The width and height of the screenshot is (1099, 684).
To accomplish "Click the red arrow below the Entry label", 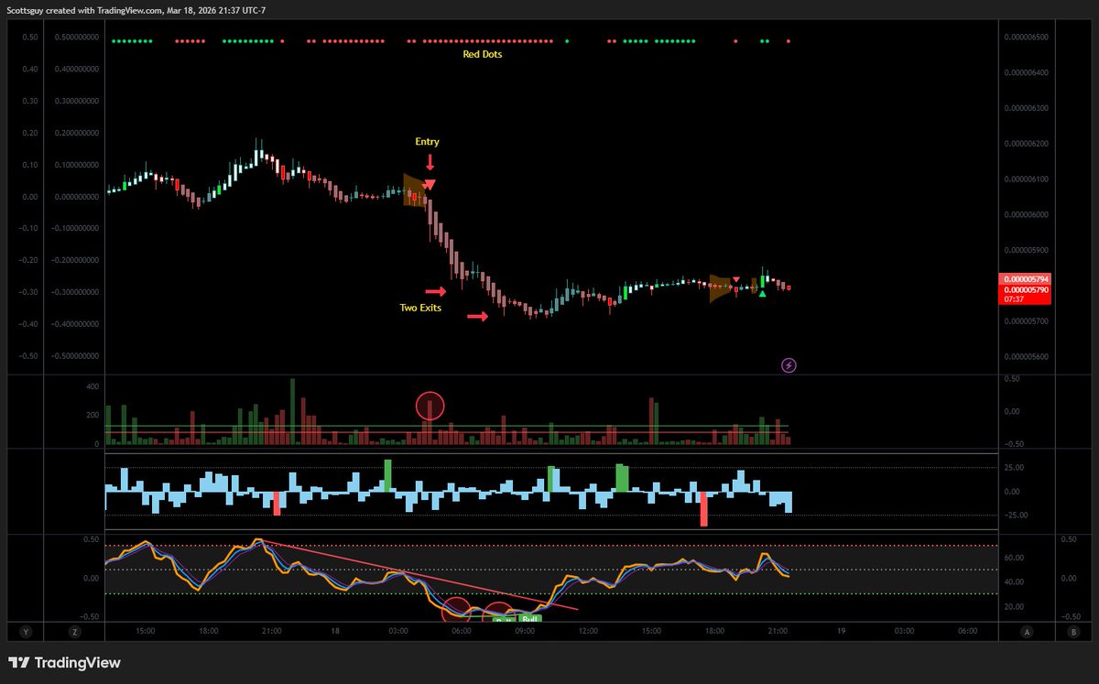I will click(x=430, y=162).
